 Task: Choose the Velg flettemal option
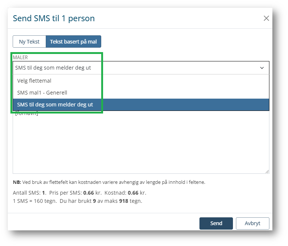click(34, 80)
